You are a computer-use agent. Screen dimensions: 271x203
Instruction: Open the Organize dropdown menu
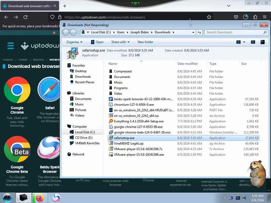point(74,42)
